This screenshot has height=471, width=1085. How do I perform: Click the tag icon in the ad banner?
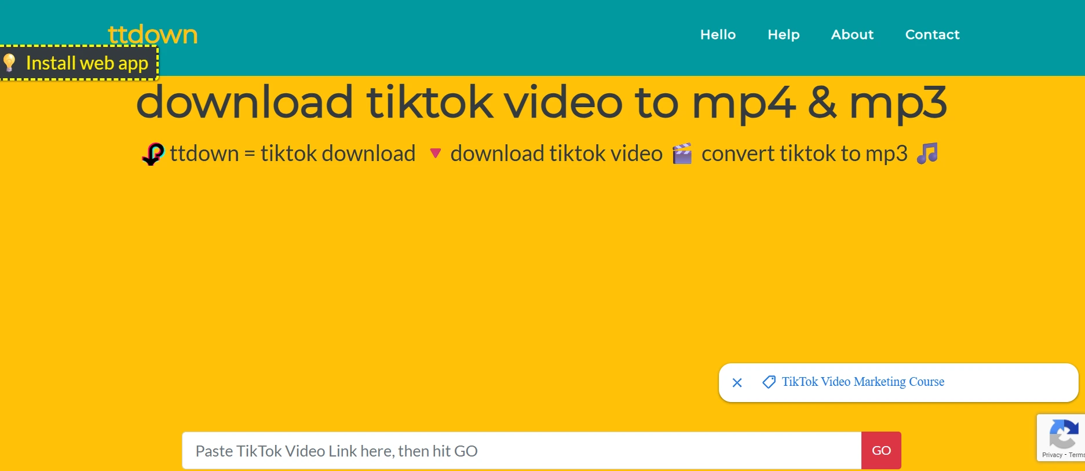(x=769, y=382)
